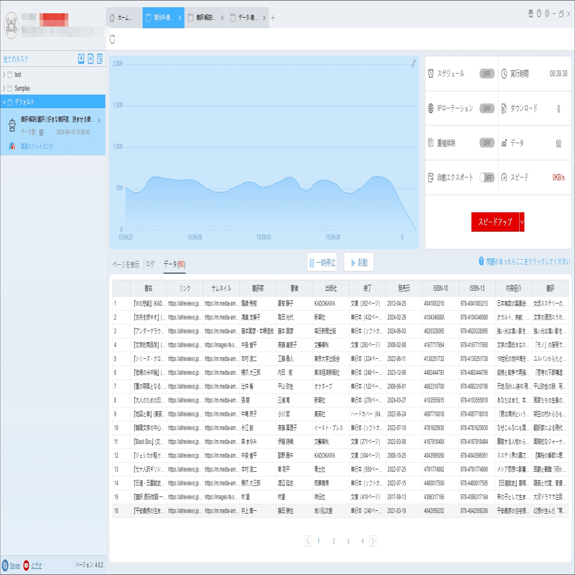Viewport: 575px width, 575px height.
Task: Go to page 2 in pagination
Action: [334, 541]
